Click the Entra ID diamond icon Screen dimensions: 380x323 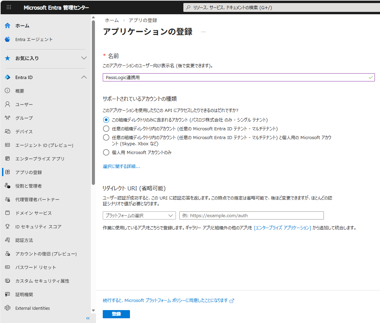pos(7,77)
